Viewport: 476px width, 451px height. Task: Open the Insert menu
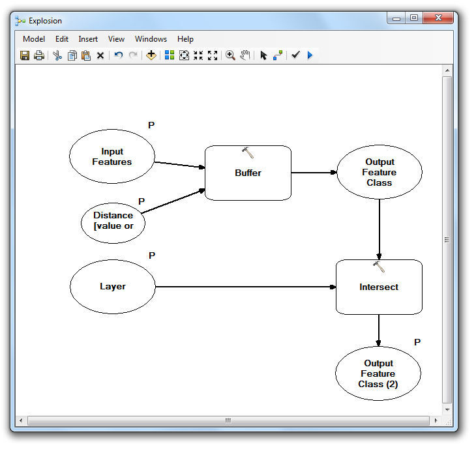(x=88, y=39)
